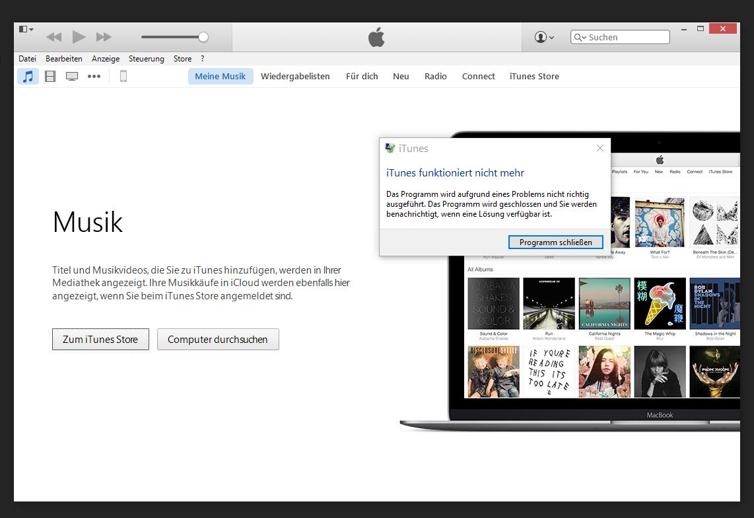Click the California Nights album cover

[604, 303]
